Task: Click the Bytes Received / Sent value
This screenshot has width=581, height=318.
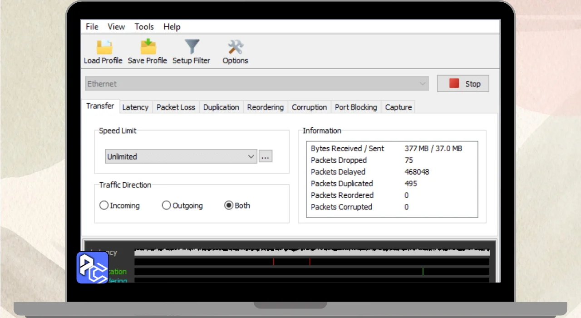Action: 433,149
